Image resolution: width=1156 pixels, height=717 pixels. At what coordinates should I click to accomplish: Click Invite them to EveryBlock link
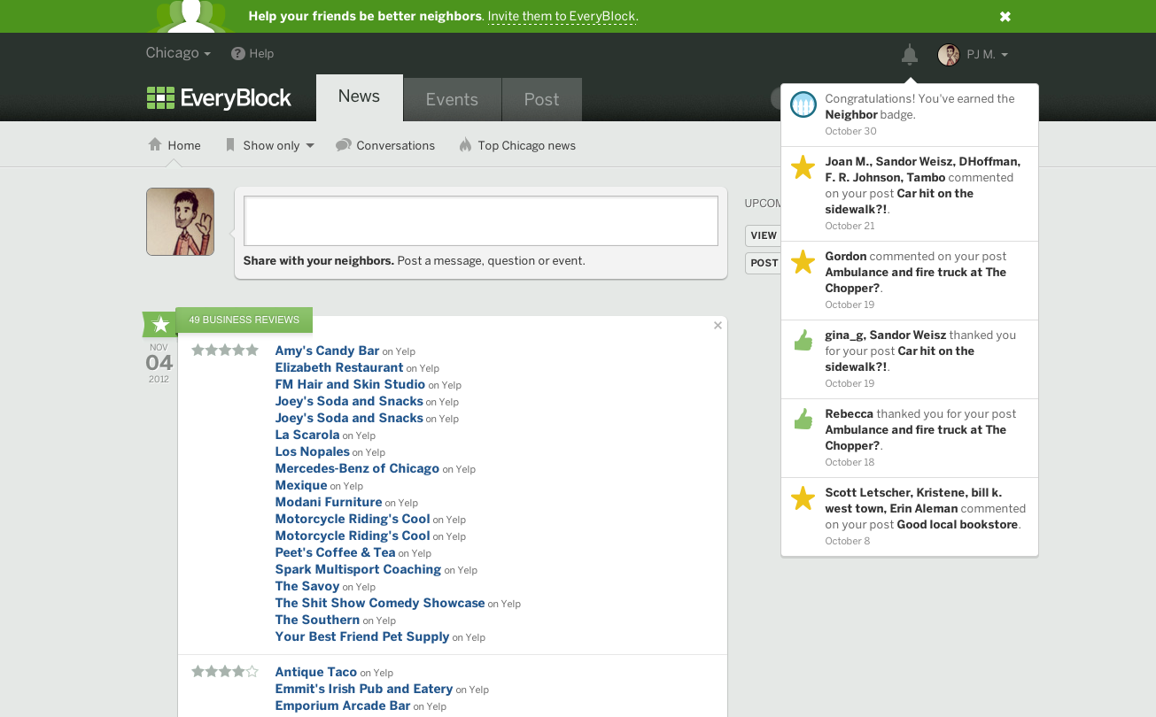click(562, 17)
